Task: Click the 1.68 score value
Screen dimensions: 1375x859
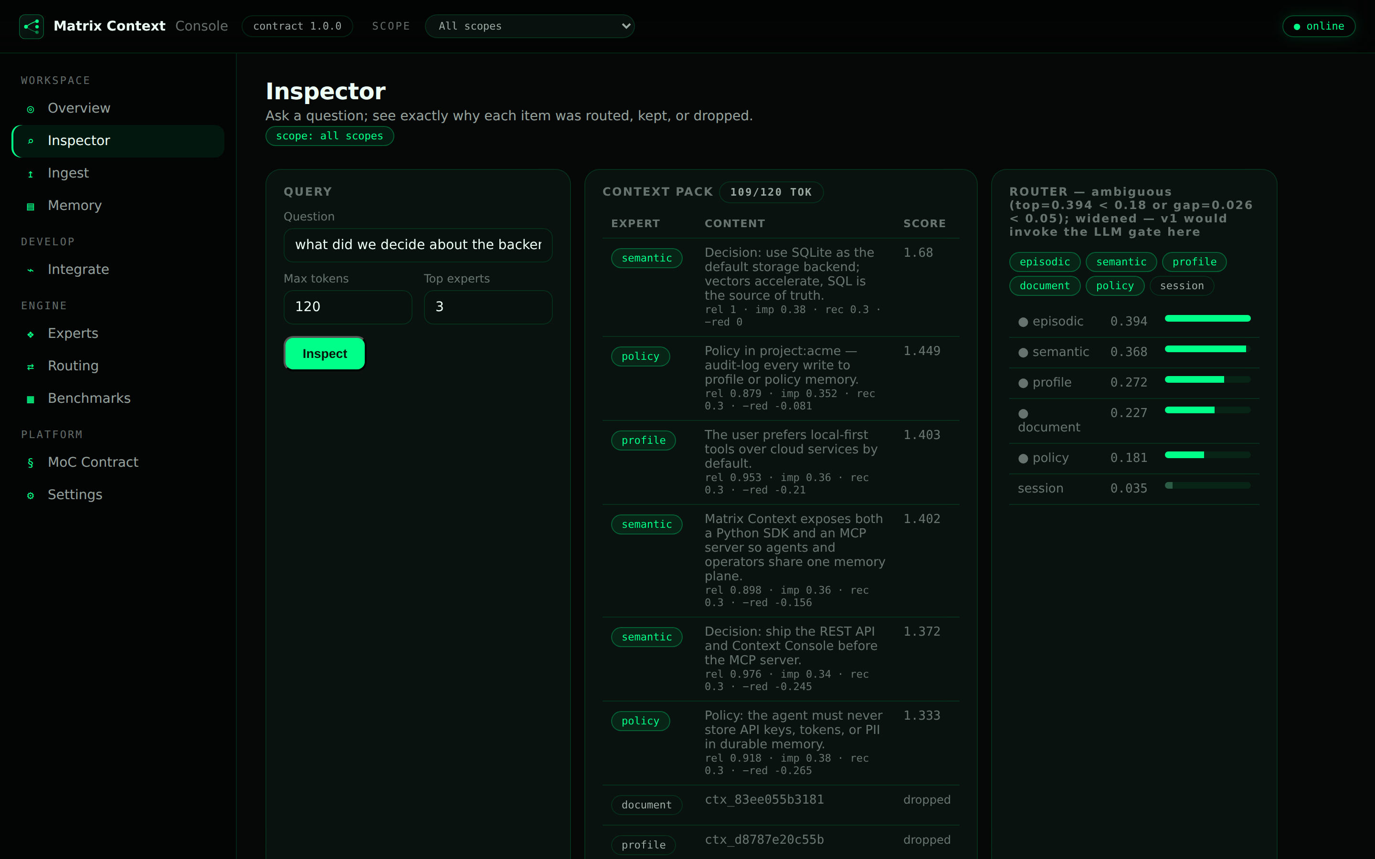Action: click(918, 253)
